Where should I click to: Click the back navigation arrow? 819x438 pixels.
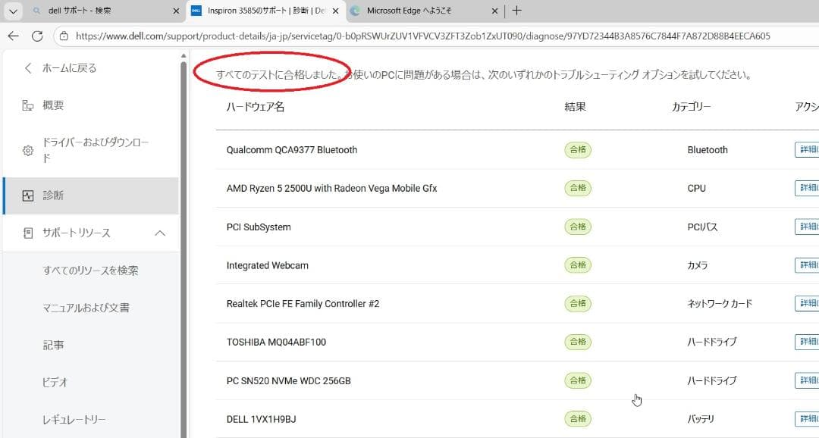pos(13,35)
